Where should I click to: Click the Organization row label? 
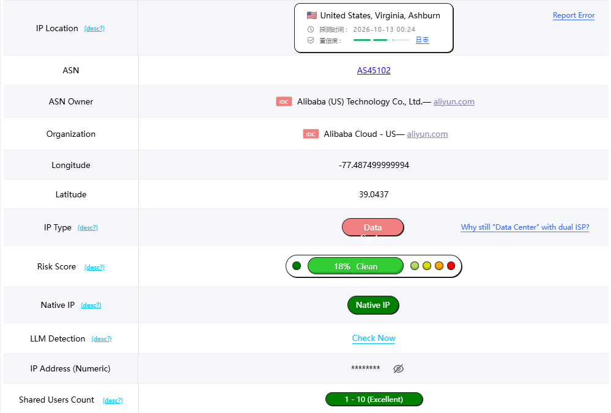tap(71, 134)
